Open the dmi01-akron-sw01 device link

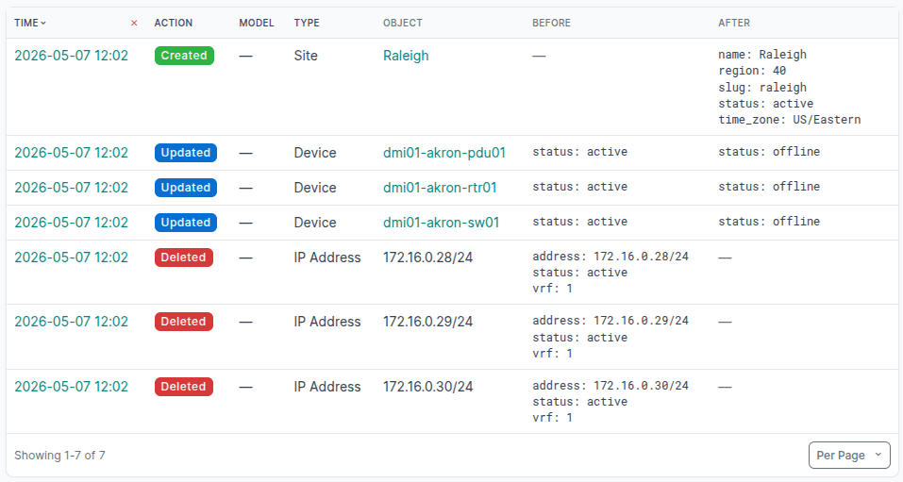442,223
